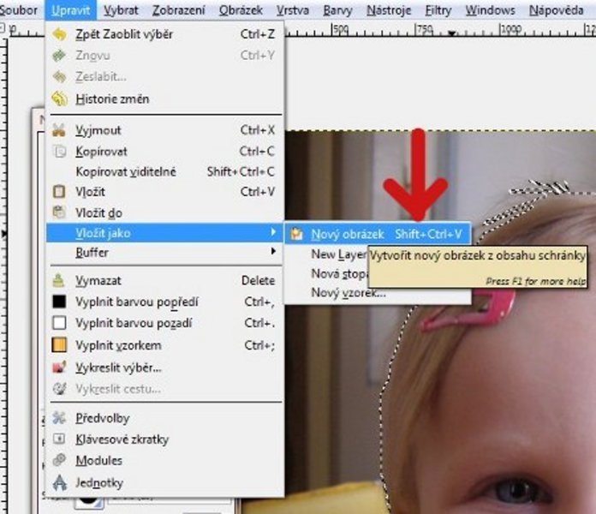Choose Kopírovat from the edit menu
Image resolution: width=596 pixels, height=514 pixels.
click(164, 152)
